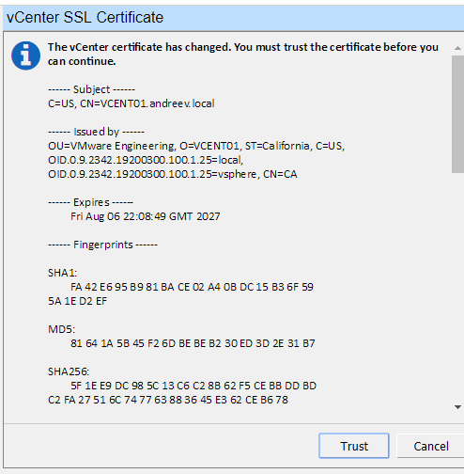Click the Issued by header text
464x474 pixels.
(96, 132)
